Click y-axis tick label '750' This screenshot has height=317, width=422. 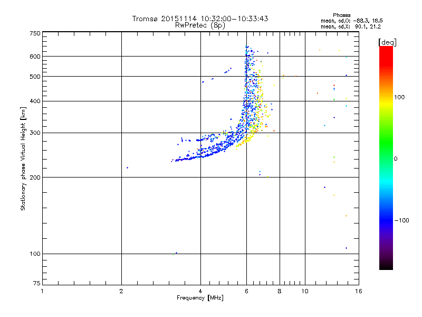(35, 33)
